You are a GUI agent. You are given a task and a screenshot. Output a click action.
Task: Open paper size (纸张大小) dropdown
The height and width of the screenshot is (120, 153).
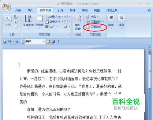coord(54,22)
